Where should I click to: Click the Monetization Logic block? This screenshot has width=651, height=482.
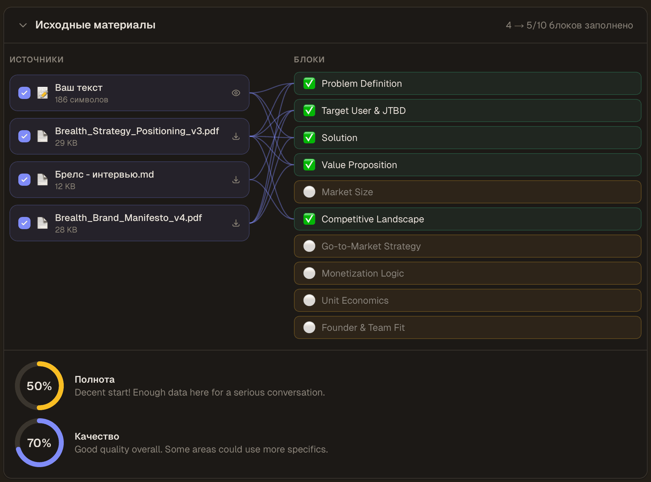pyautogui.click(x=467, y=273)
